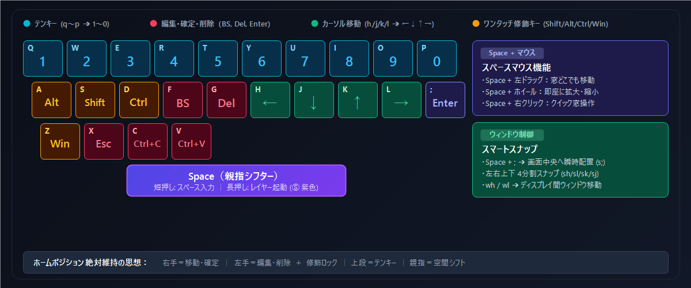Click the スペースマウス機能 heading
Image resolution: width=691 pixels, height=288 pixels.
click(517, 67)
